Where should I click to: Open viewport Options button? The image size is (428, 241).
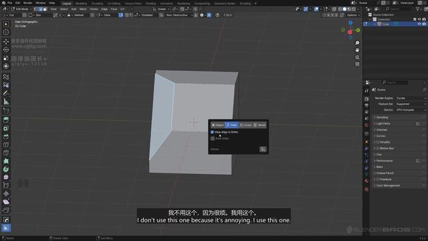pyautogui.click(x=352, y=15)
